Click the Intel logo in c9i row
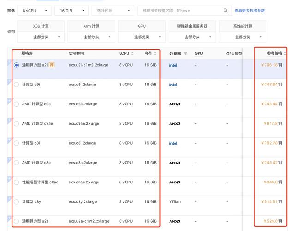The width and height of the screenshot is (290, 231). [173, 85]
